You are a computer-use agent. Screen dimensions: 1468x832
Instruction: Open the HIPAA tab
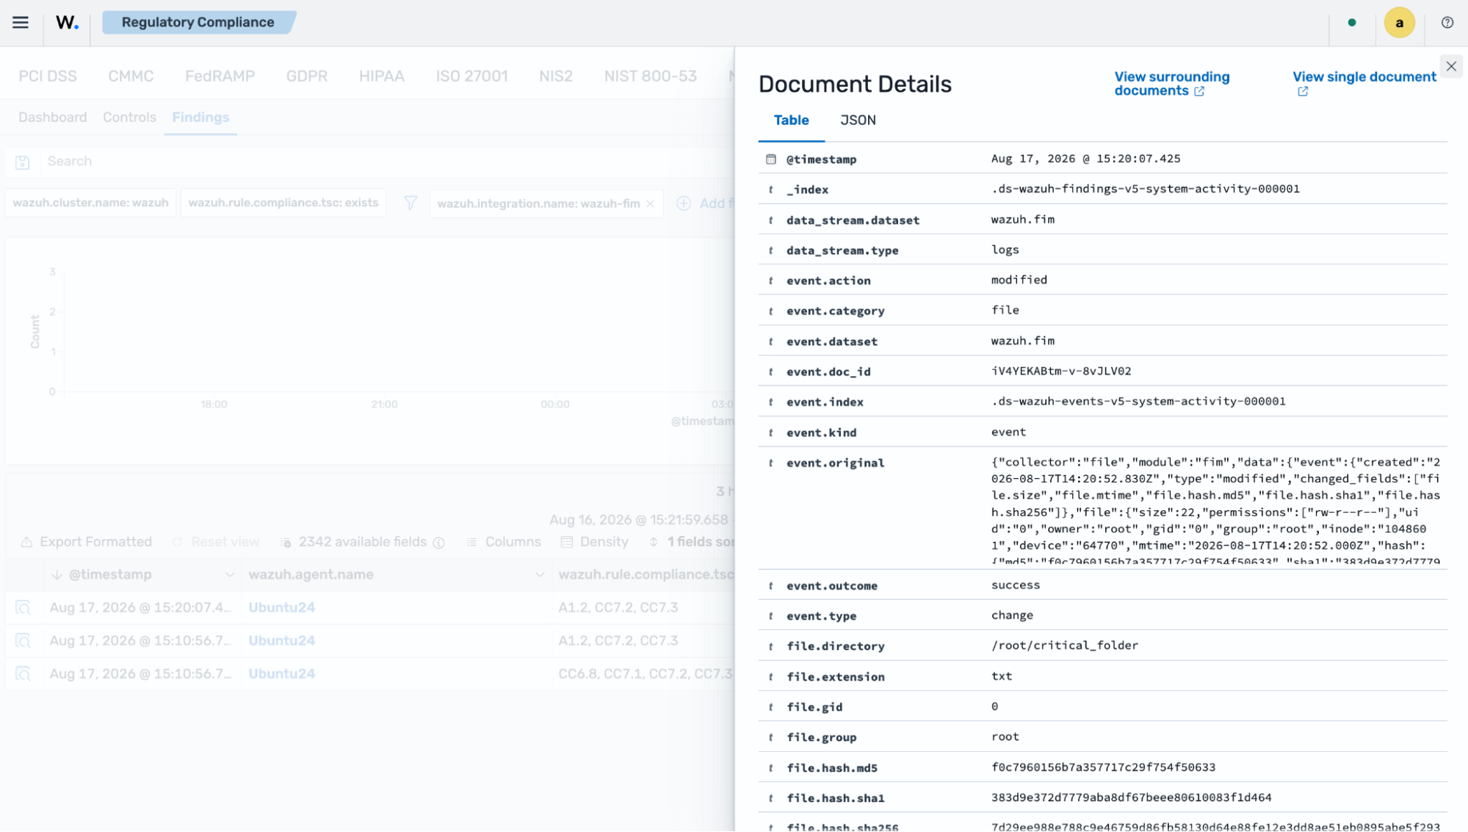pos(381,76)
